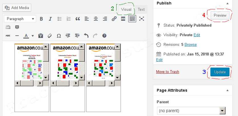The height and width of the screenshot is (116, 238).
Task: Click scroll right arrow in first Amazon frame
Action: tap(40, 83)
